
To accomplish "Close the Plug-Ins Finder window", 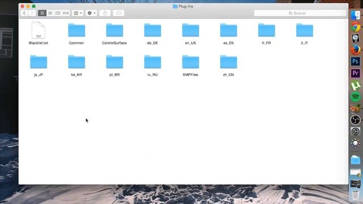I will [23, 6].
